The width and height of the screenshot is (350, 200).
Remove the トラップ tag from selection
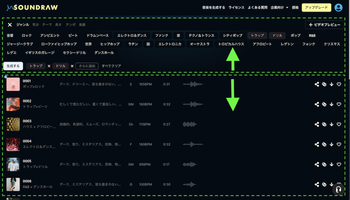coord(49,66)
